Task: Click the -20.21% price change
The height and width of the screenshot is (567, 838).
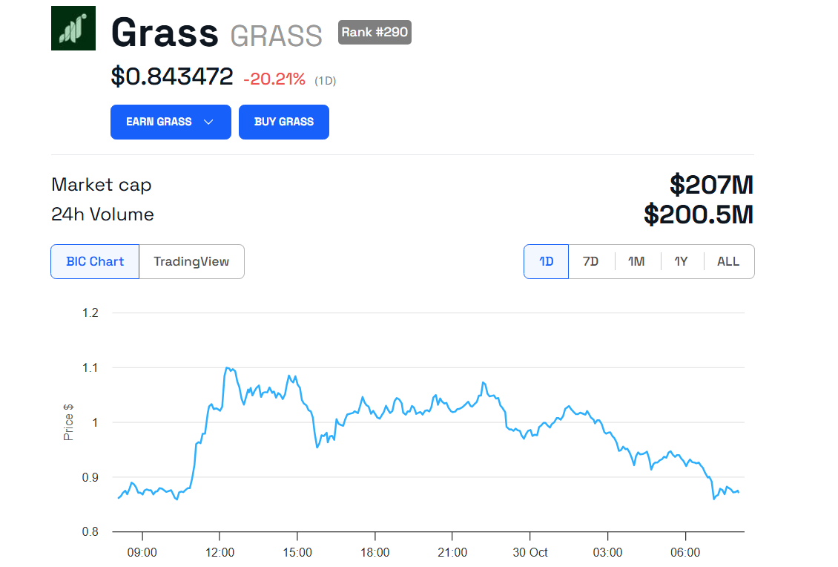Action: (x=274, y=79)
